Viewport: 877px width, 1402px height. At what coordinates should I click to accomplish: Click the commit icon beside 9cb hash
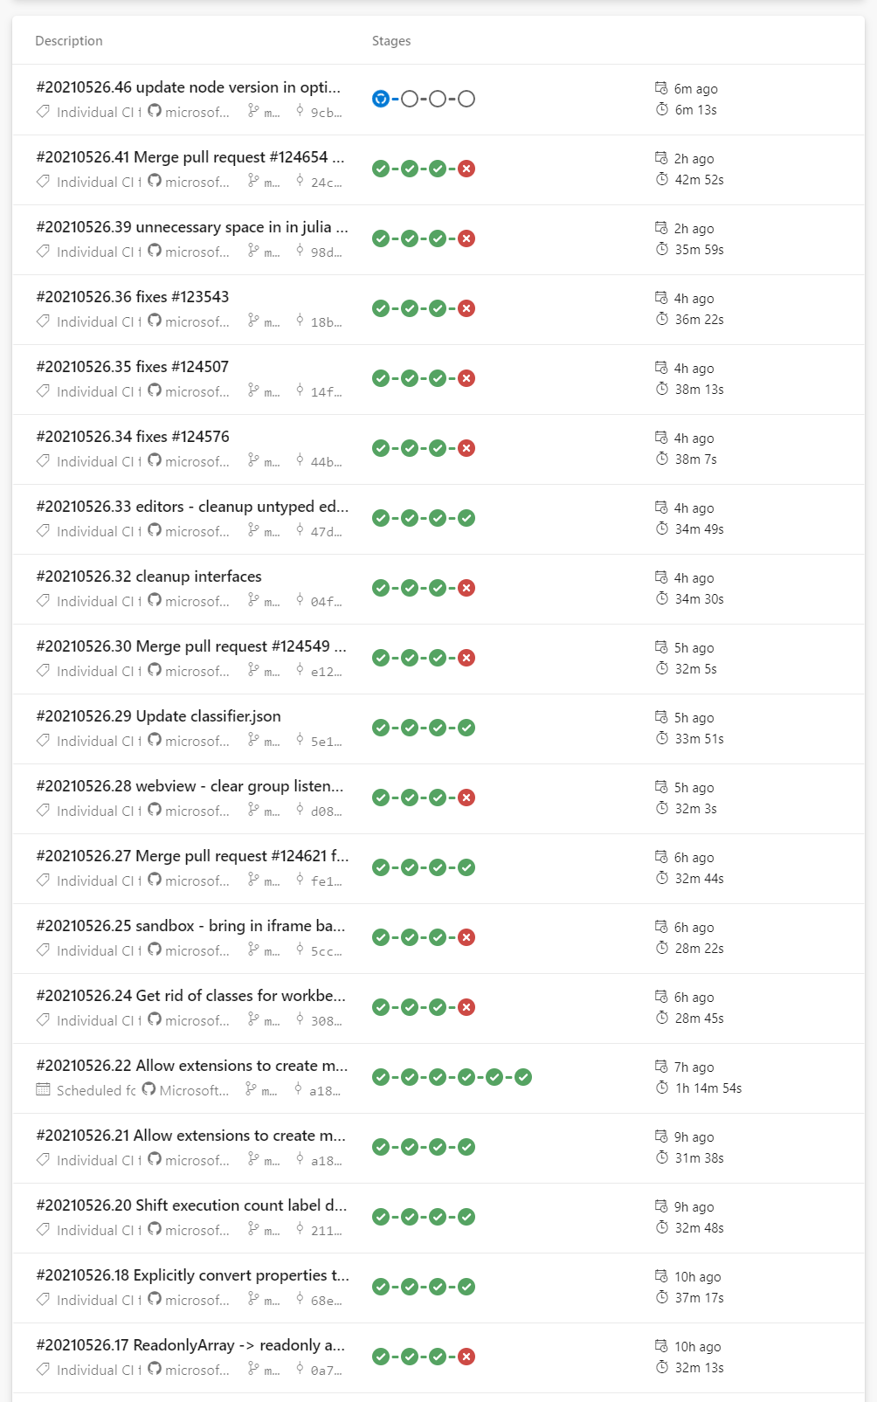coord(300,111)
